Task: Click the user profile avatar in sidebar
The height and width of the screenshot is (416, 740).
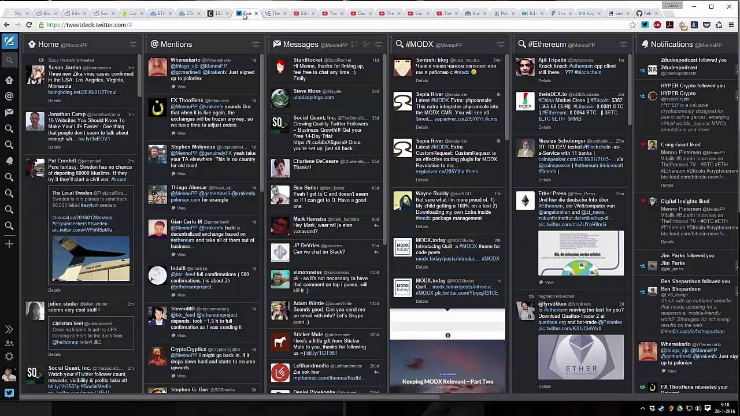Action: click(x=9, y=374)
